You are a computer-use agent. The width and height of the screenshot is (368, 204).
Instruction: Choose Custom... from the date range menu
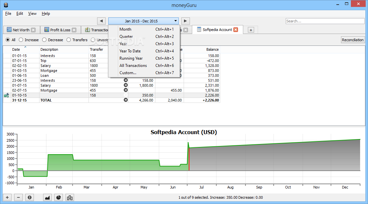[144, 73]
